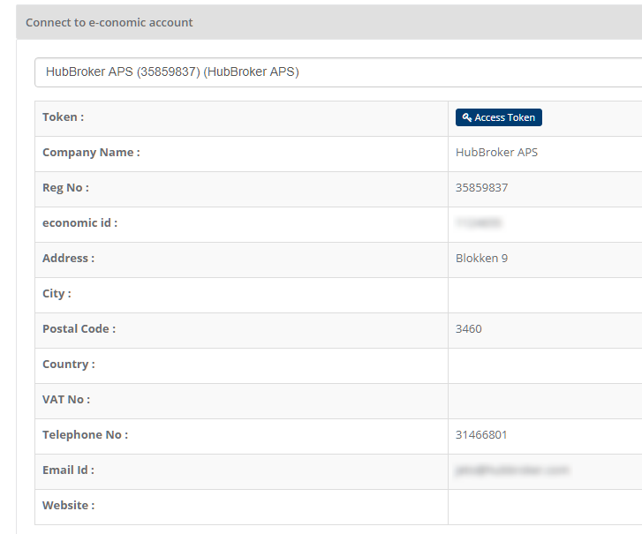Click the Telephone No value 31466801
Image resolution: width=642 pixels, height=534 pixels.
click(x=481, y=435)
